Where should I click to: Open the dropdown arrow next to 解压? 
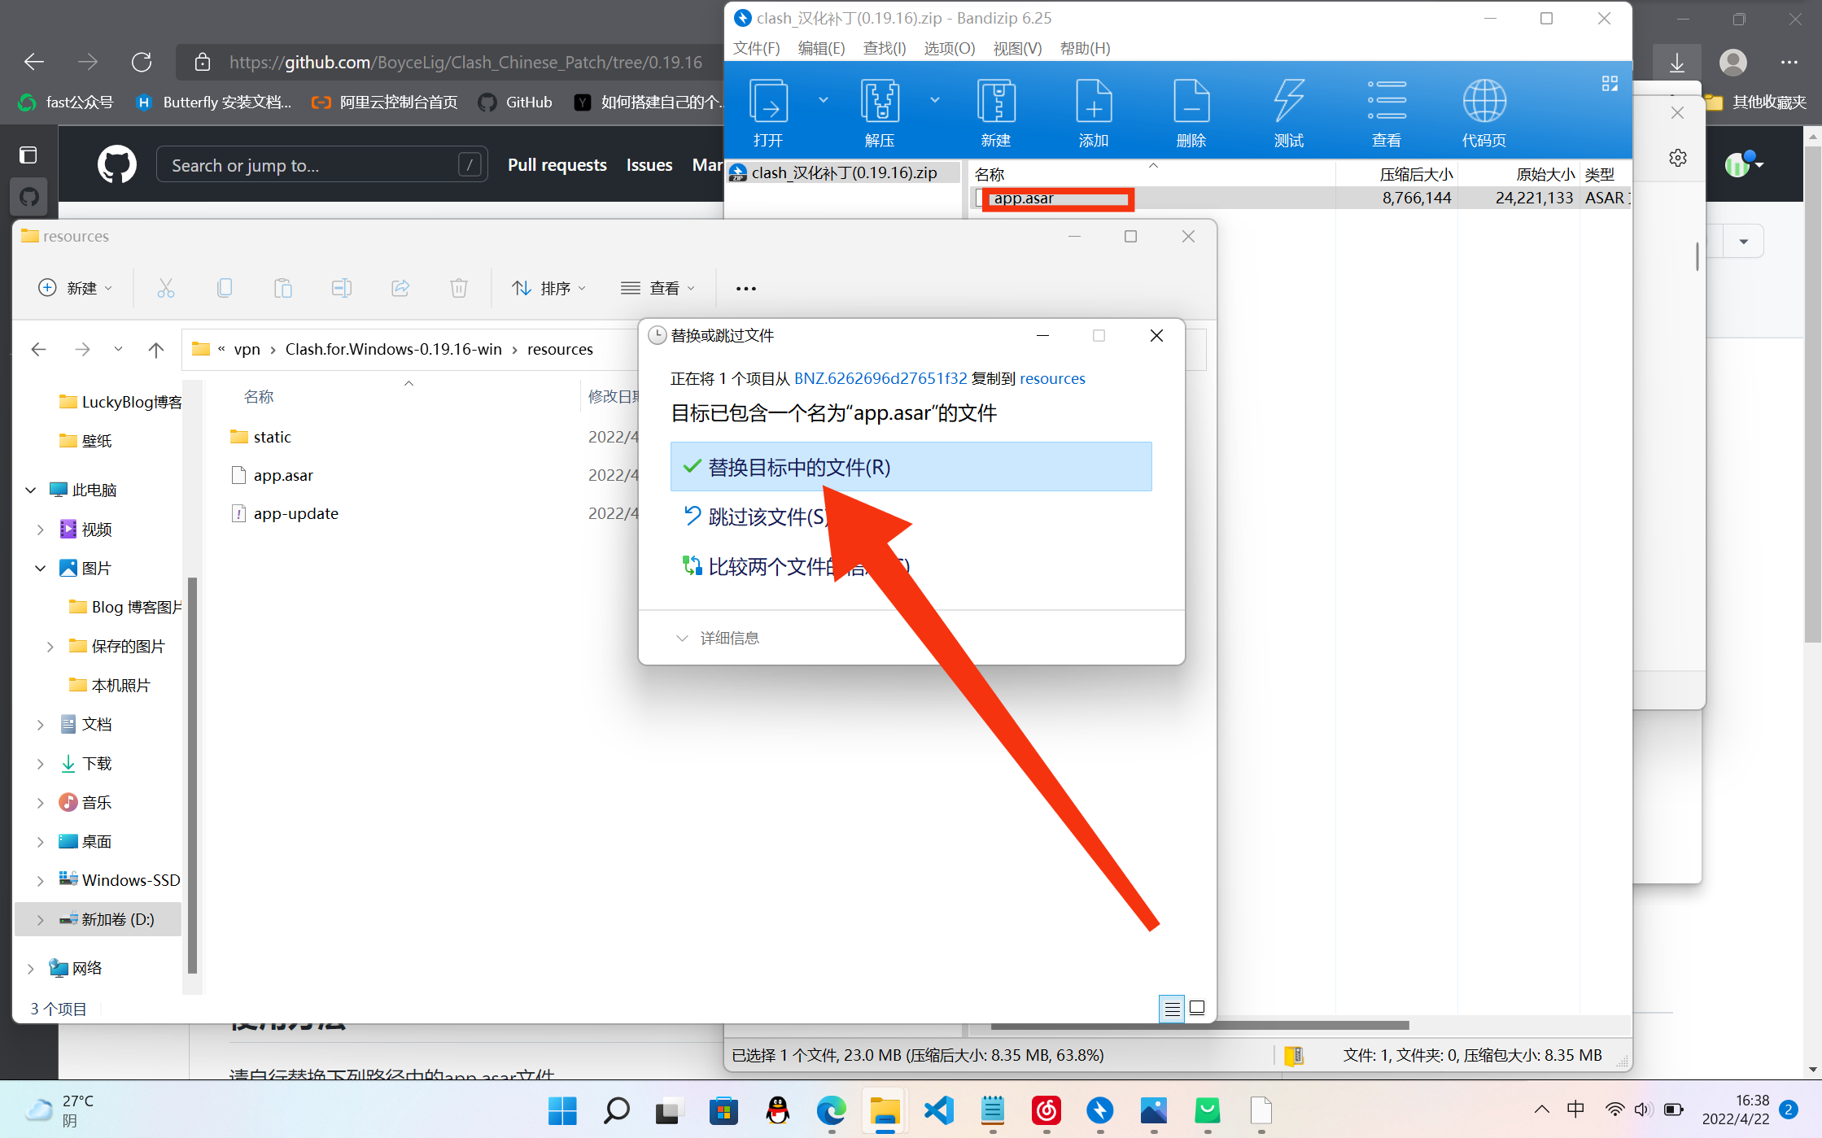(935, 100)
